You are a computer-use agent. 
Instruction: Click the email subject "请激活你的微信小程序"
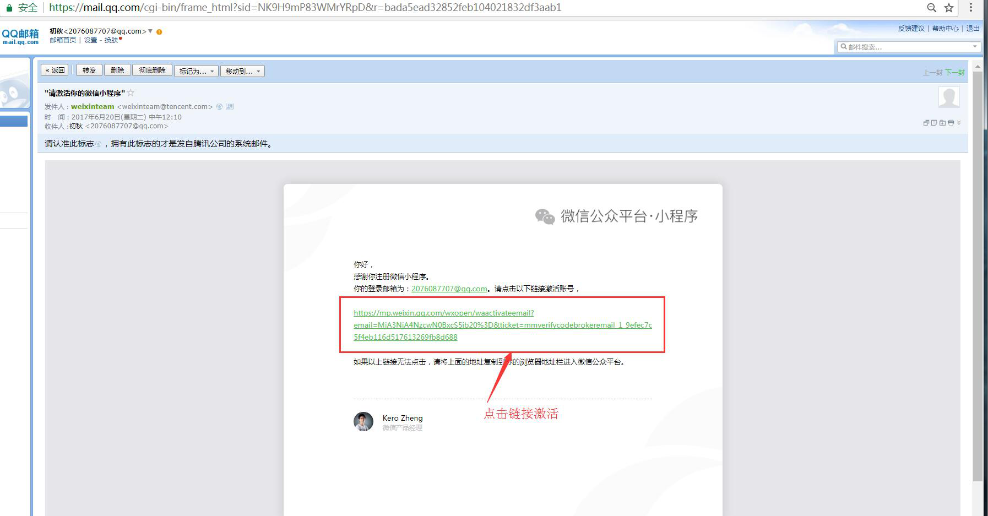pyautogui.click(x=85, y=93)
